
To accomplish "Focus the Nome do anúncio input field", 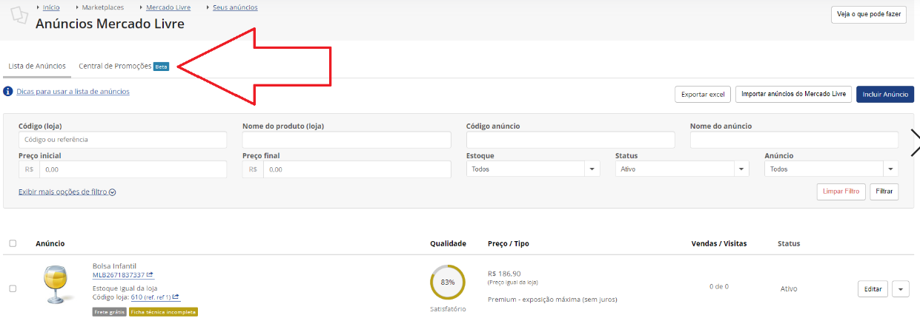I will [794, 140].
